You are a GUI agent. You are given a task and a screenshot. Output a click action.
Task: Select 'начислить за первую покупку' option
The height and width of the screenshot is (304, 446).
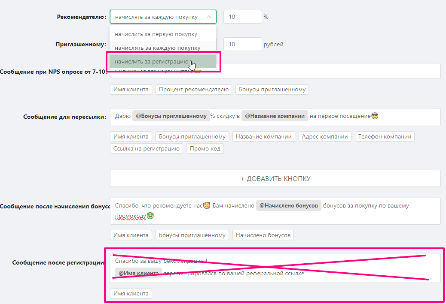tap(163, 34)
